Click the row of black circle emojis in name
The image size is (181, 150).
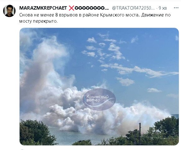click(x=92, y=8)
